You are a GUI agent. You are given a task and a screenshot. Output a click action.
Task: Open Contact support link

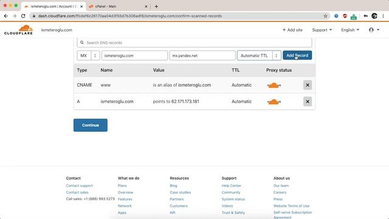(x=80, y=186)
